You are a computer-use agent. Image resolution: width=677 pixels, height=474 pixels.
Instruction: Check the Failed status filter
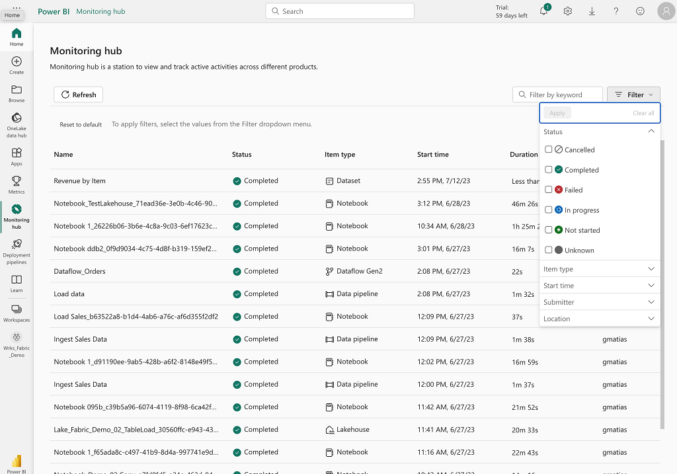548,190
